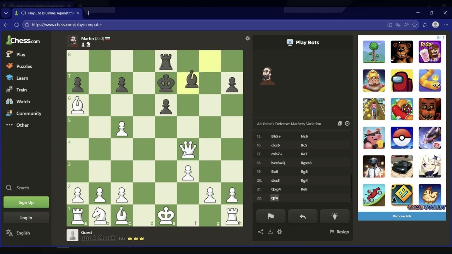Open the Among Us game ad icon

coord(402,80)
